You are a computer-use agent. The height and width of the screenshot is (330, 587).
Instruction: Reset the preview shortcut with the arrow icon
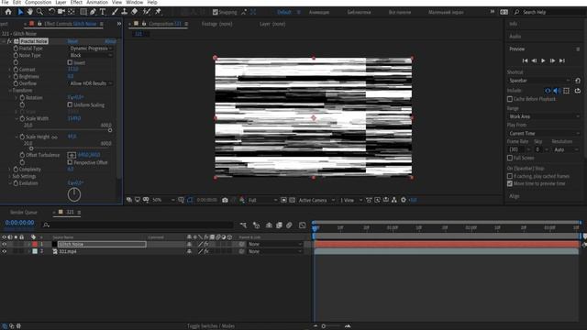click(578, 81)
